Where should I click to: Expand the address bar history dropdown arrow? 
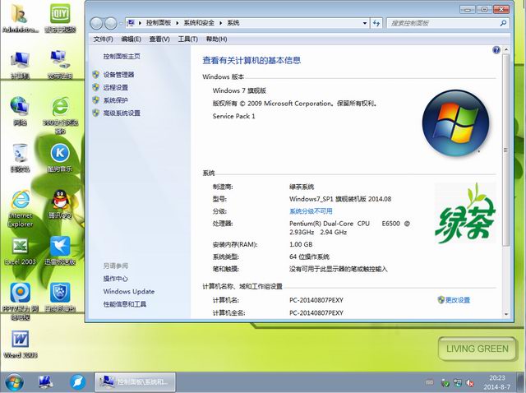(x=365, y=23)
